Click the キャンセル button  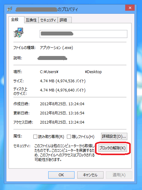pos(90,175)
